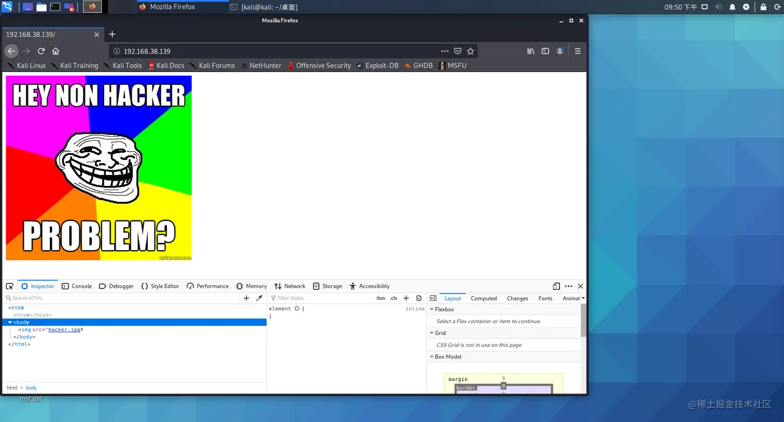784x422 pixels.
Task: Toggle the .cls class panel
Action: (x=394, y=298)
